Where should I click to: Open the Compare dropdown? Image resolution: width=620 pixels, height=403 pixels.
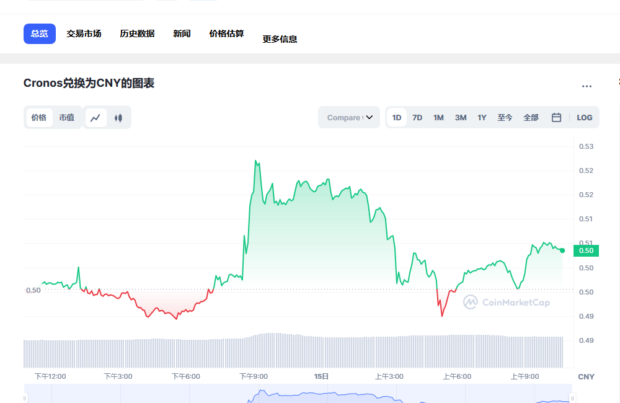point(348,117)
